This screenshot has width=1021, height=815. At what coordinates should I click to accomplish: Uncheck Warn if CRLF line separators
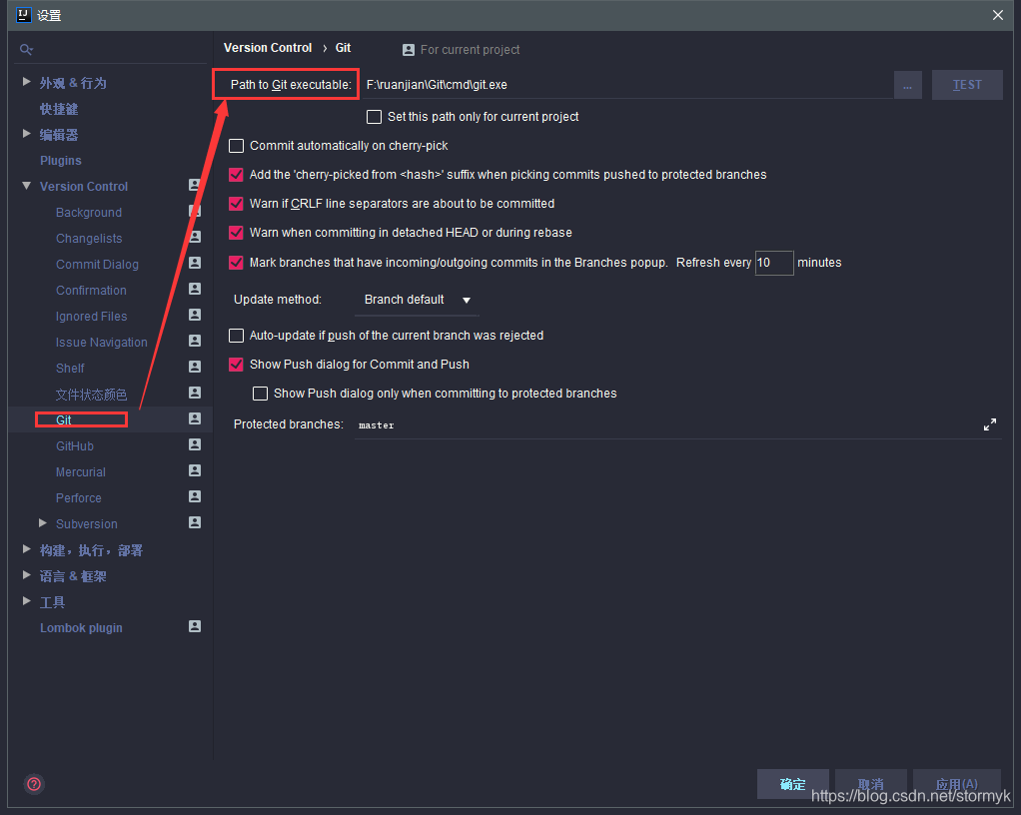pyautogui.click(x=237, y=204)
